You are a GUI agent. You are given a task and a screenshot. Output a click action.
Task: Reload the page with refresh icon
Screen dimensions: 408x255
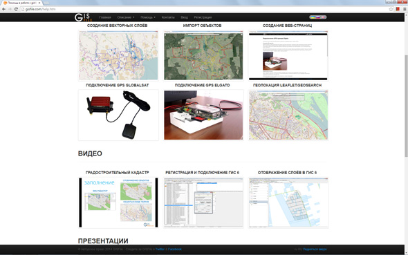[x=16, y=9]
